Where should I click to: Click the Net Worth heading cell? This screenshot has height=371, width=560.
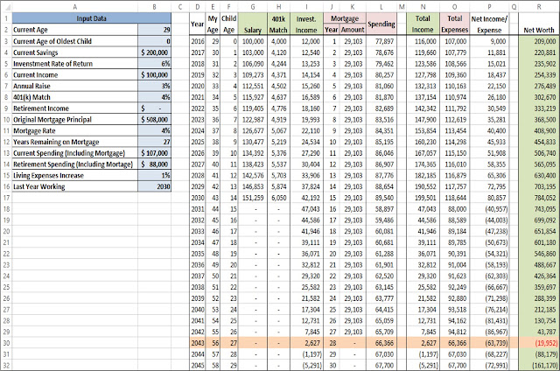(x=539, y=24)
